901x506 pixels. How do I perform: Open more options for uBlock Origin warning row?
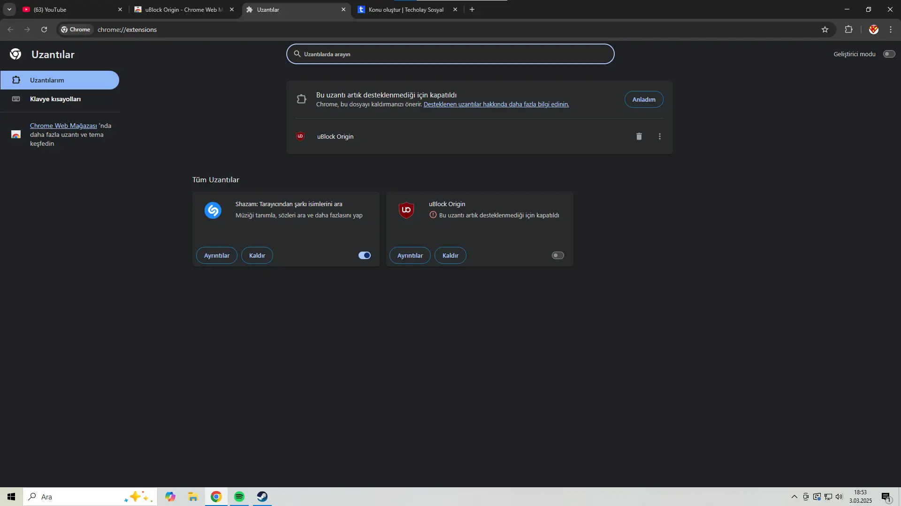coord(659,136)
